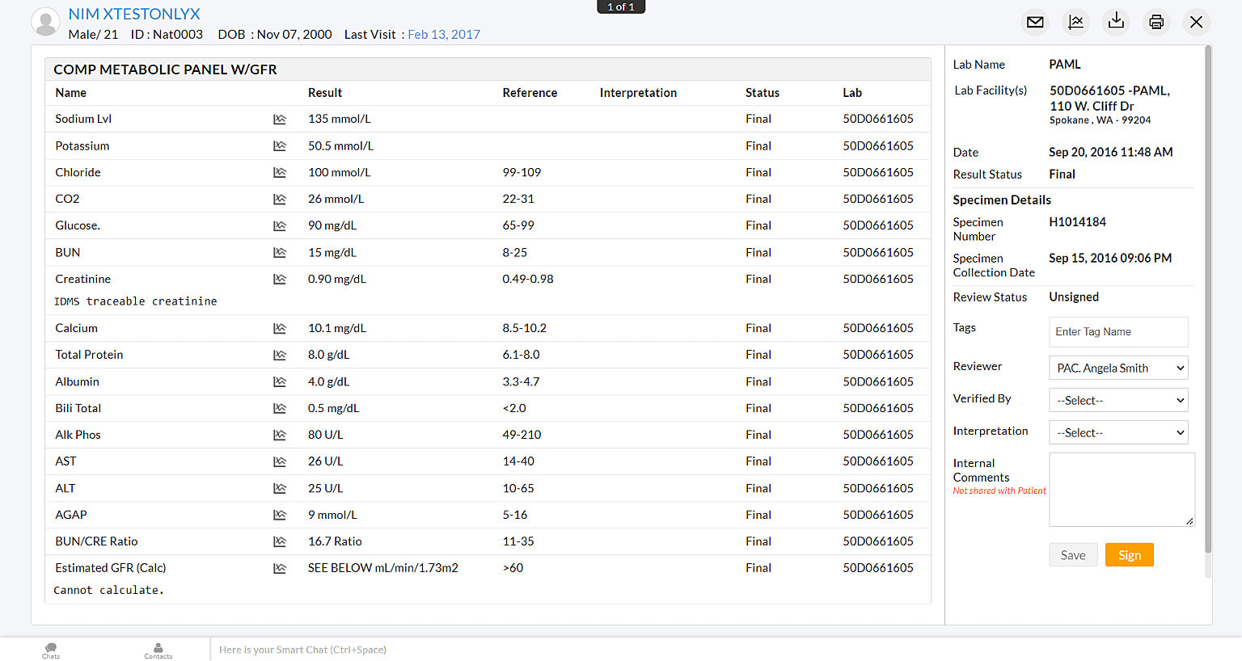
Task: Open the lab trend graph icon in header
Action: coord(1075,22)
